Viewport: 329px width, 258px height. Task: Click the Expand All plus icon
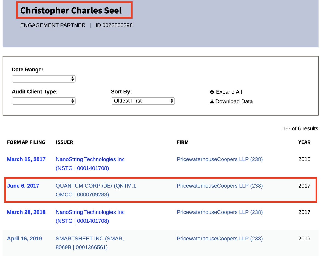[212, 92]
